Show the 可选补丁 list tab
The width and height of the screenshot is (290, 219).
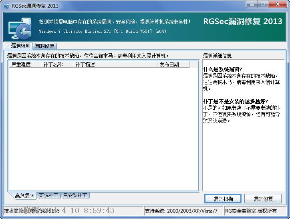48,195
